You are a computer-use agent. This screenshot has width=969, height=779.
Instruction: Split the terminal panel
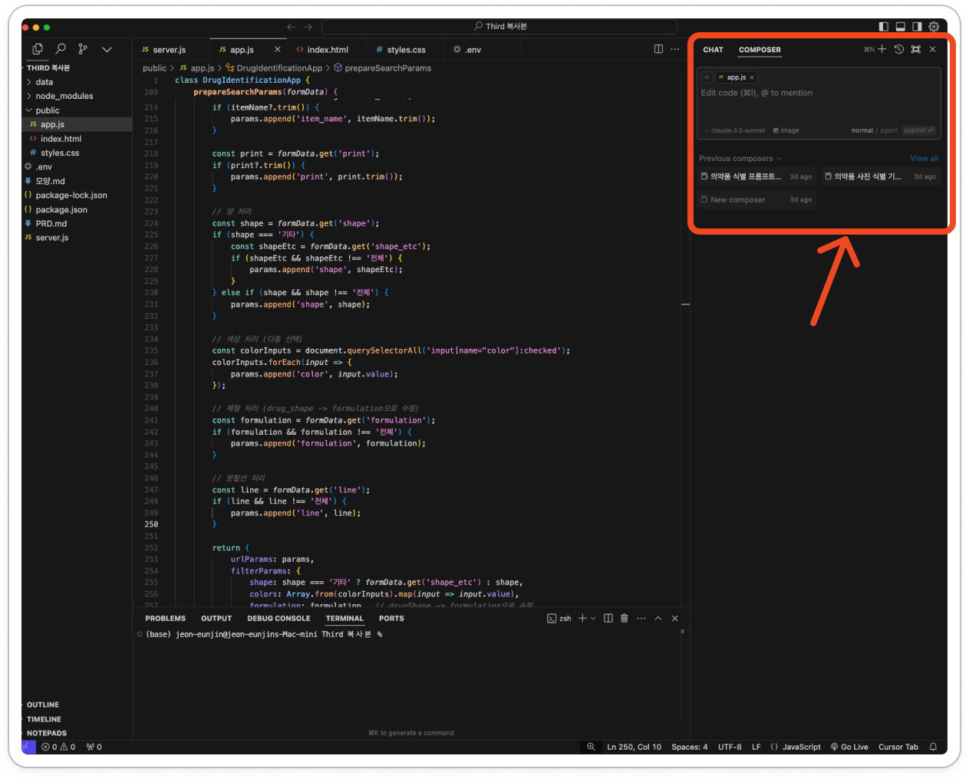608,618
